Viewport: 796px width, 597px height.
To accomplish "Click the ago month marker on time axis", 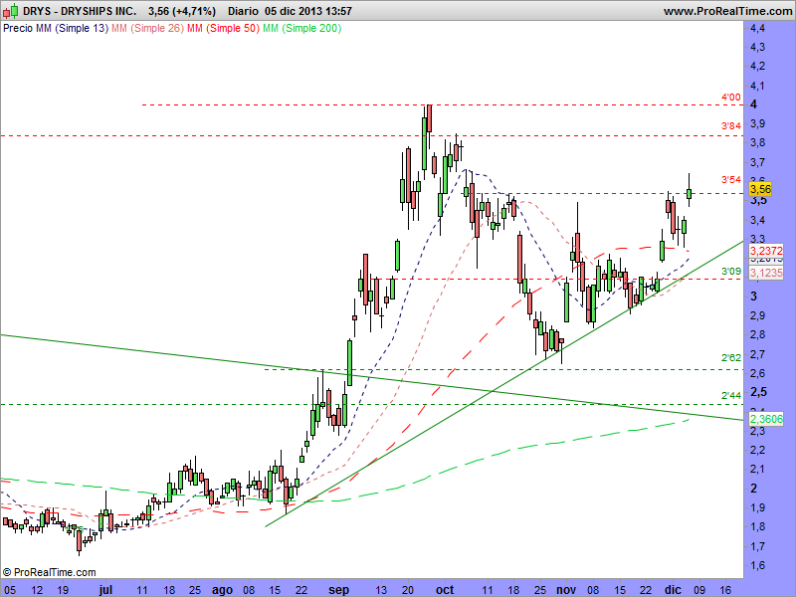I will point(222,590).
